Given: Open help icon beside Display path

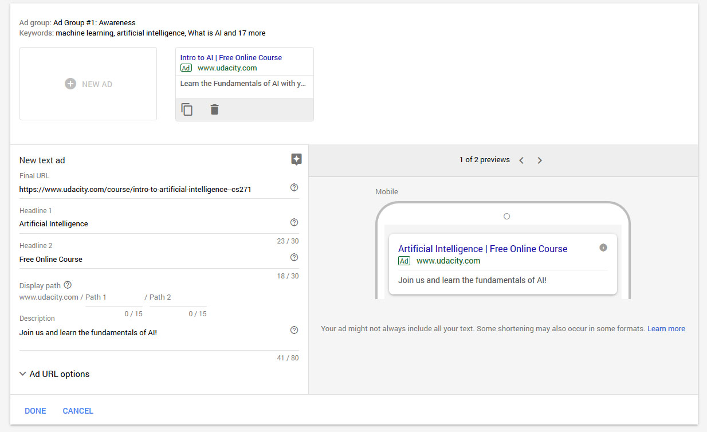Looking at the screenshot, I should click(68, 285).
